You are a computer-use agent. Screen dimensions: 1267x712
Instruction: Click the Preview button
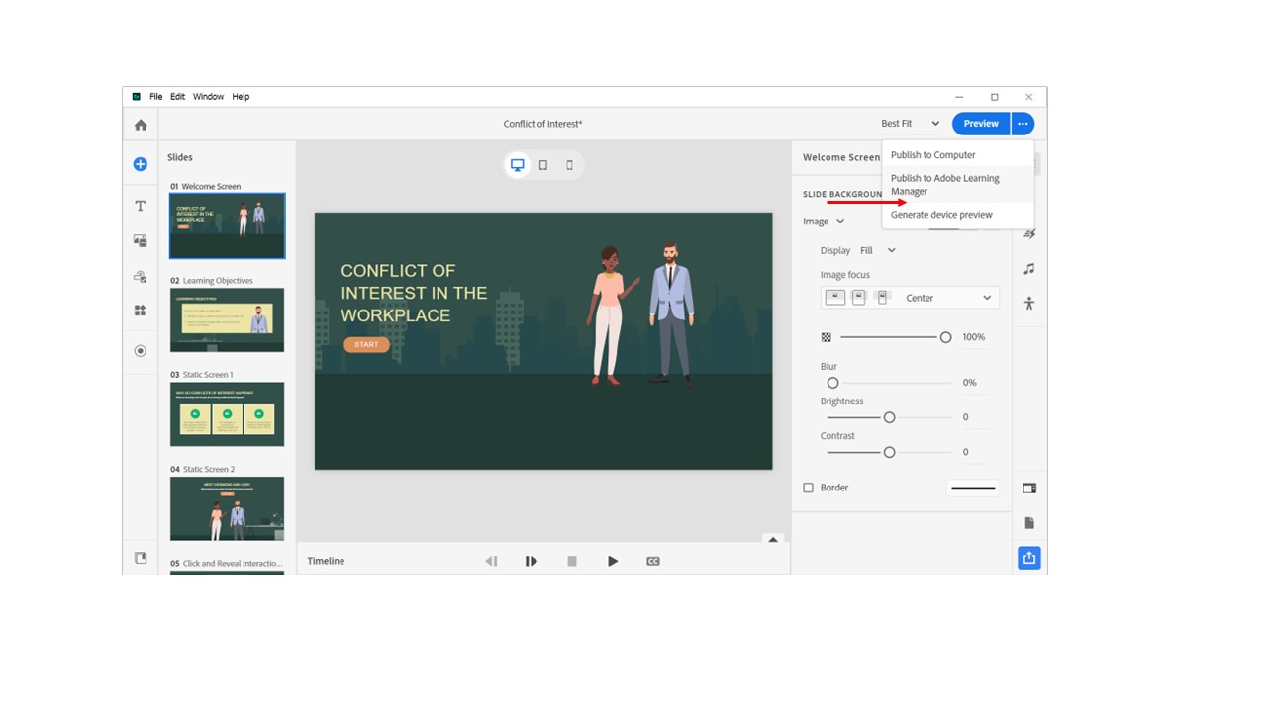point(980,124)
